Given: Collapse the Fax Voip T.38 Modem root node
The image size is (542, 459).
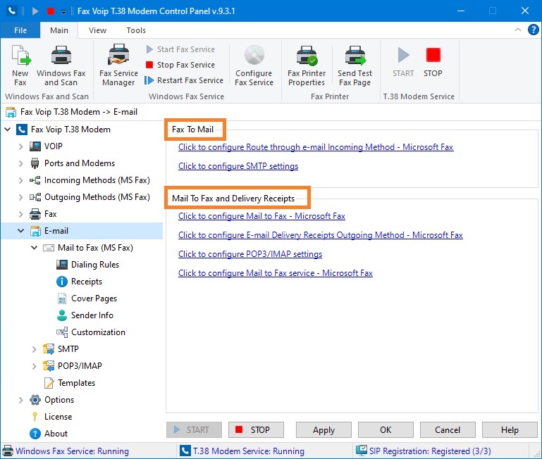Looking at the screenshot, I should click(x=8, y=130).
